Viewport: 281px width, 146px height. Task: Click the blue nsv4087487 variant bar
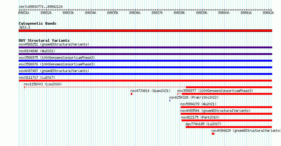tap(145, 74)
